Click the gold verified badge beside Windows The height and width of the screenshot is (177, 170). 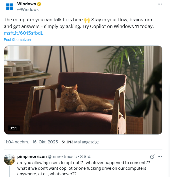point(39,4)
